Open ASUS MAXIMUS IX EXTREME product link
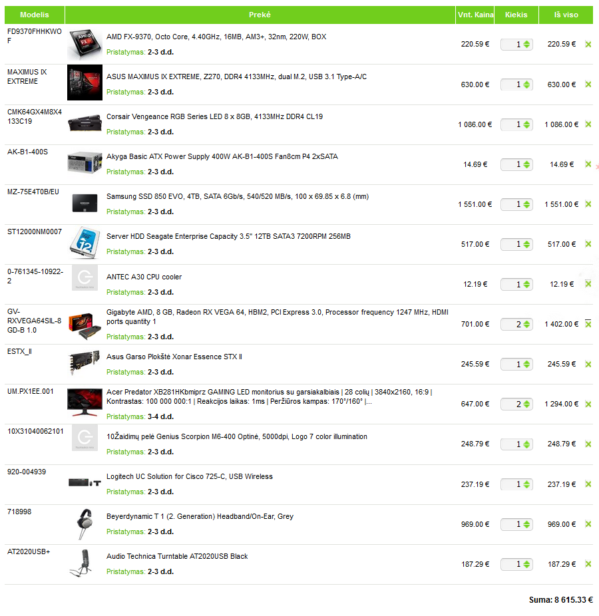 pyautogui.click(x=236, y=77)
